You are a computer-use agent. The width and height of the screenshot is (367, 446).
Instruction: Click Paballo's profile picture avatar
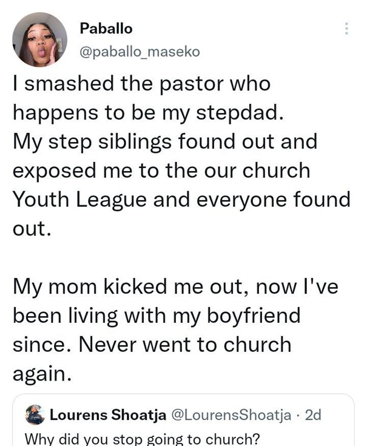(40, 39)
